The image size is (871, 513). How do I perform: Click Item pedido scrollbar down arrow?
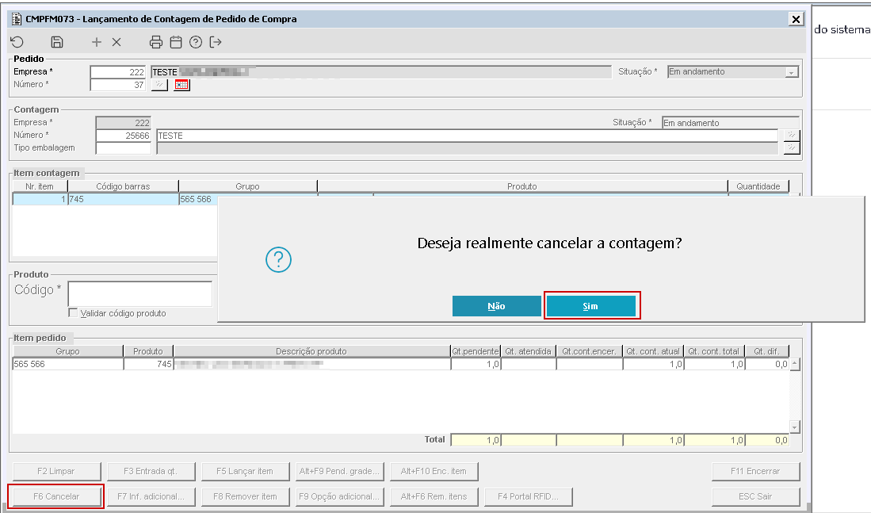click(795, 427)
